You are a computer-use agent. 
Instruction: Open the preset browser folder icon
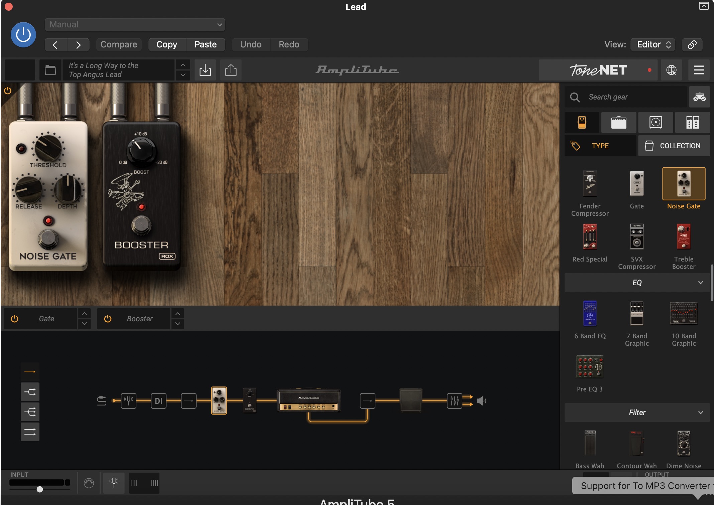50,70
